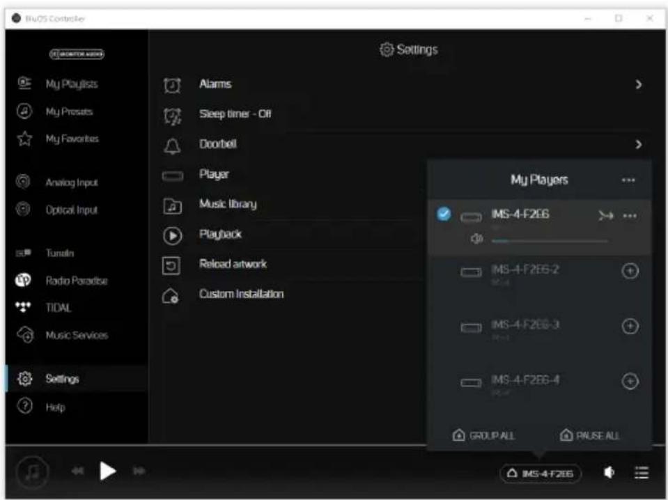Click the Optical Input circle icon
The image size is (668, 500).
[x=23, y=209]
